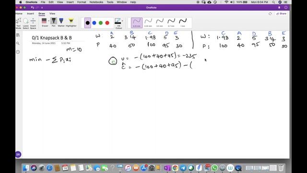
Task: Click the page time '5:32 PM'
Action: click(66, 43)
